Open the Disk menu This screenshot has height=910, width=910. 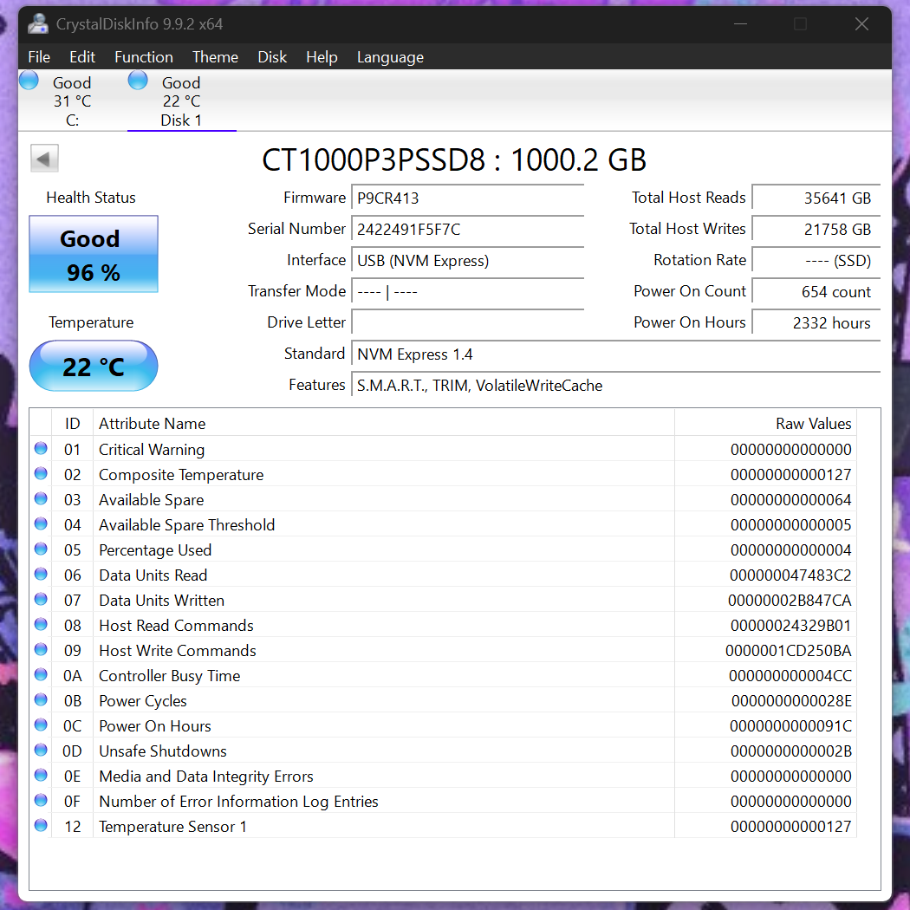point(272,57)
